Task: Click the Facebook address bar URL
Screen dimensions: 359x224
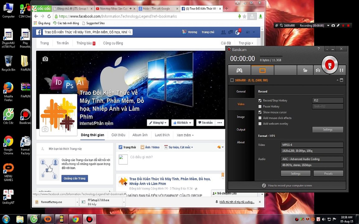Action: coord(118,16)
